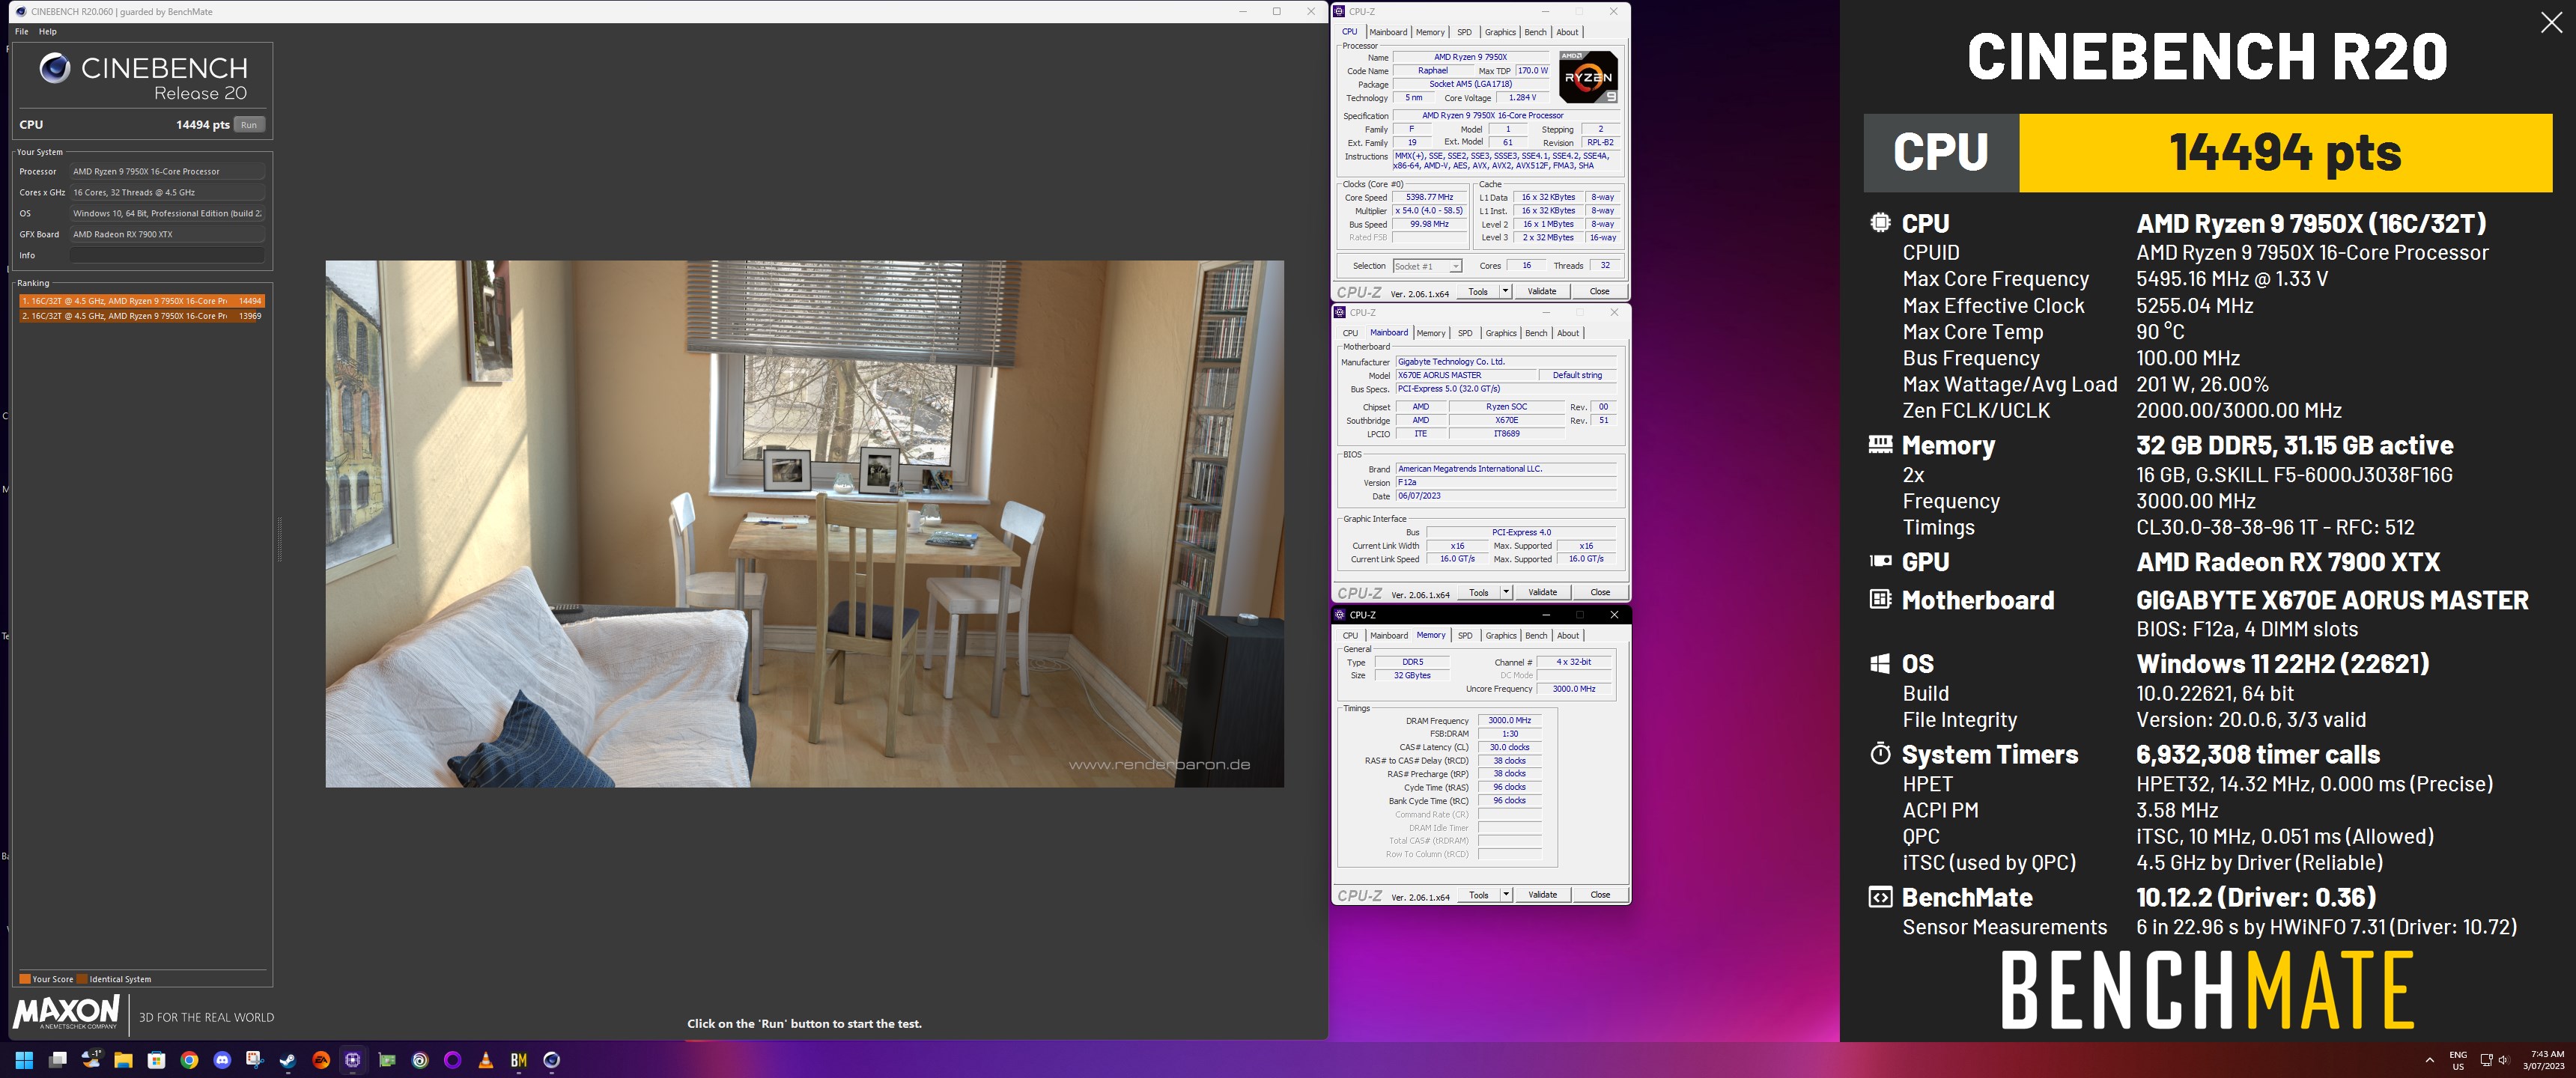2576x1078 pixels.
Task: Switch to Steam on the taskbar
Action: [288, 1060]
